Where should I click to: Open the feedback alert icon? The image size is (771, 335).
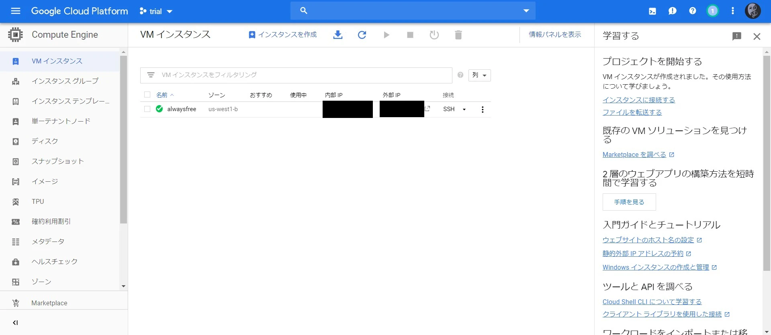(x=673, y=11)
